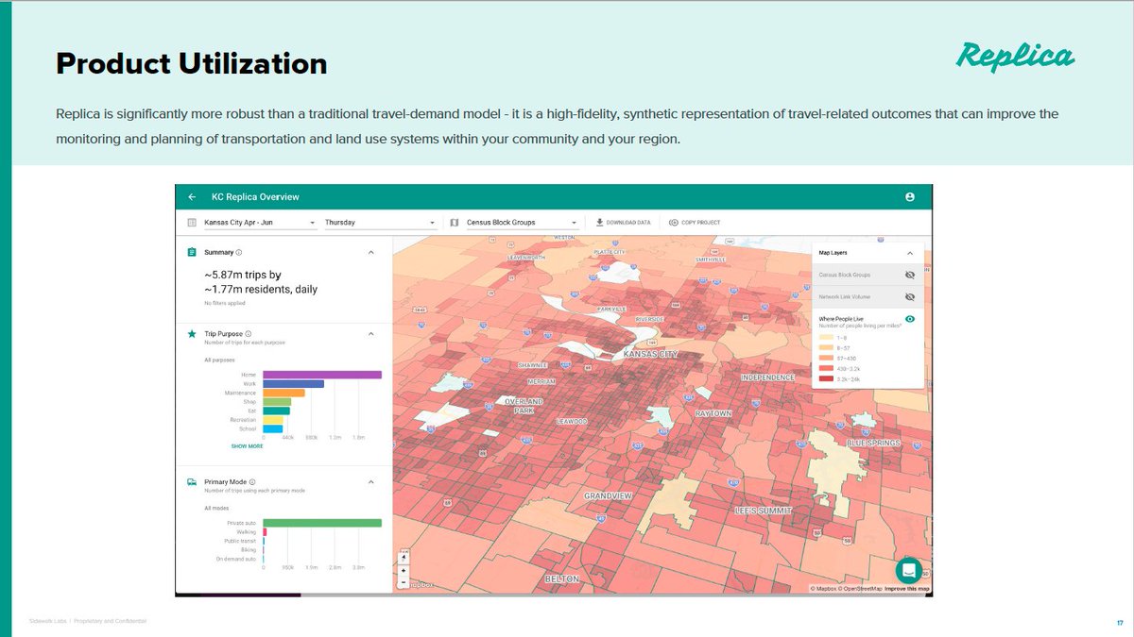Reset map bearing with the compass button
Screen dimensions: 1134x637
tap(404, 557)
